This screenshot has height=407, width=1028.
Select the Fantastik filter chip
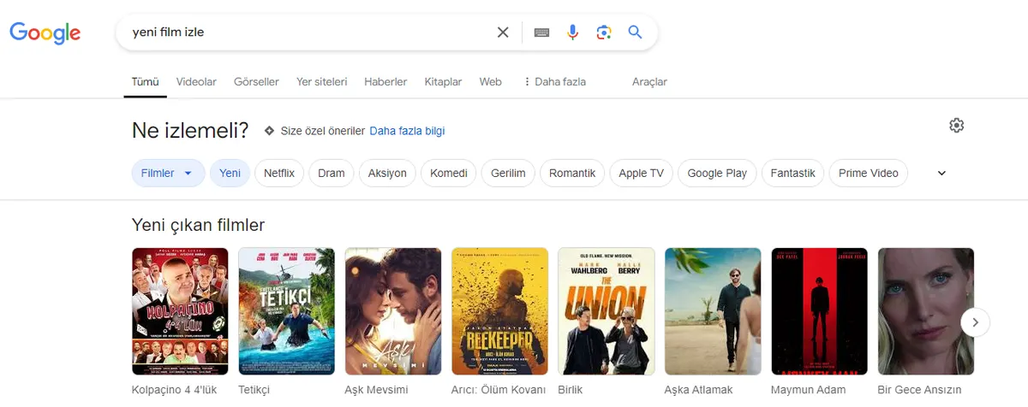pyautogui.click(x=792, y=173)
